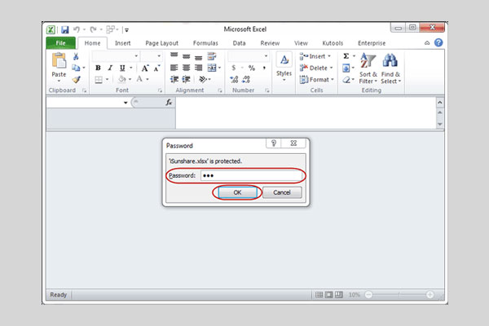The height and width of the screenshot is (326, 489).
Task: Select Middle Align icon
Action: 186,56
